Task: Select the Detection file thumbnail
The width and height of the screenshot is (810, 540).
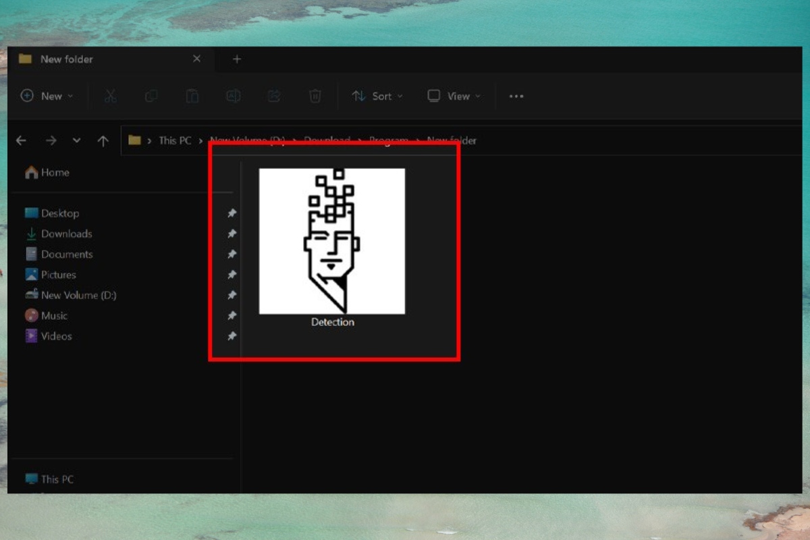Action: click(x=332, y=242)
